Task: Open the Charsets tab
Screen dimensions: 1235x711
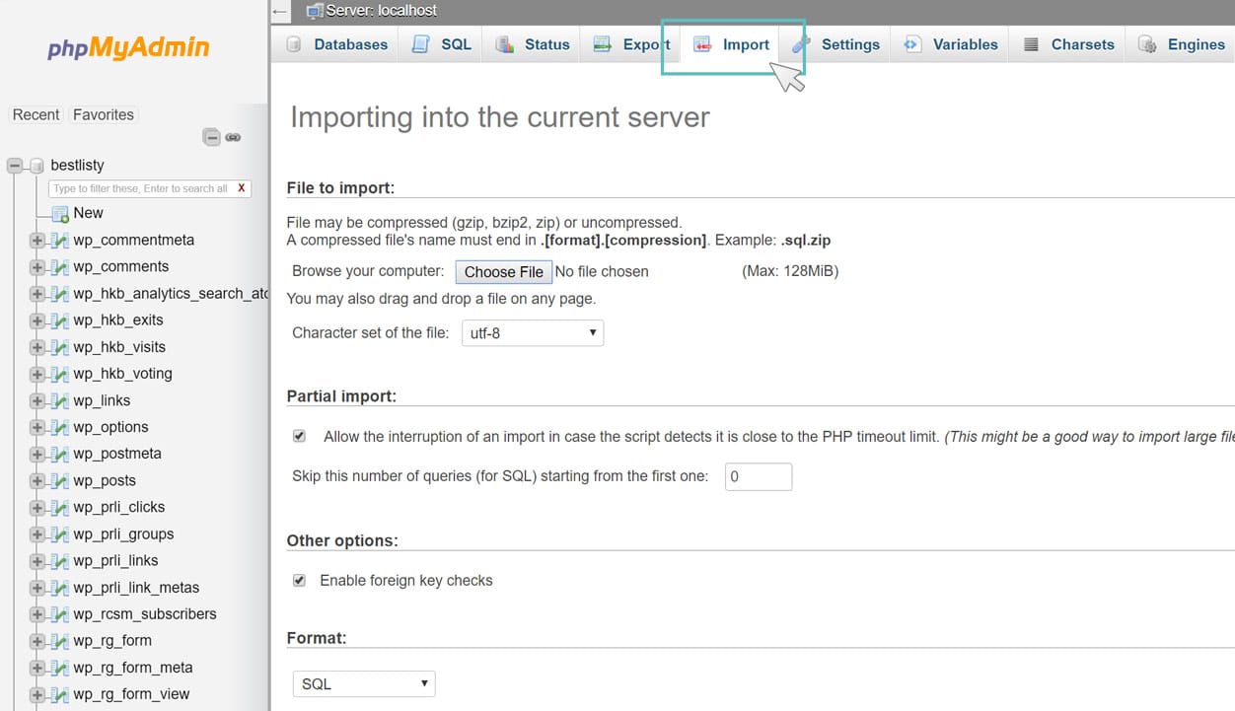Action: tap(1068, 44)
